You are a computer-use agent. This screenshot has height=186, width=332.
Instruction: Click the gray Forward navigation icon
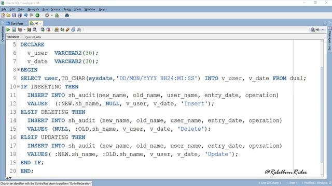[47, 16]
